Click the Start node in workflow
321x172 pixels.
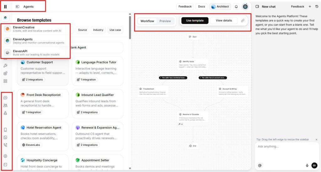pyautogui.click(x=193, y=37)
